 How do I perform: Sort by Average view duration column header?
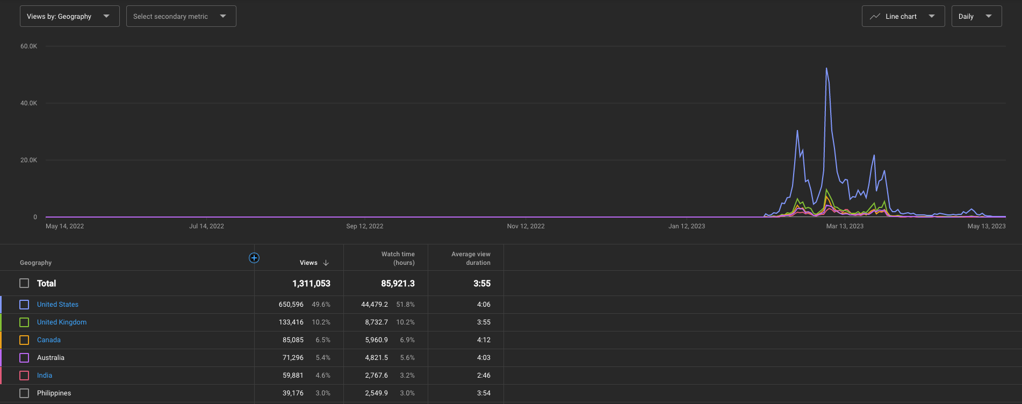(471, 258)
